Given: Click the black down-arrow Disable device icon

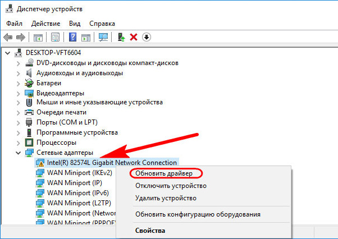Looking at the screenshot, I should 147,37.
